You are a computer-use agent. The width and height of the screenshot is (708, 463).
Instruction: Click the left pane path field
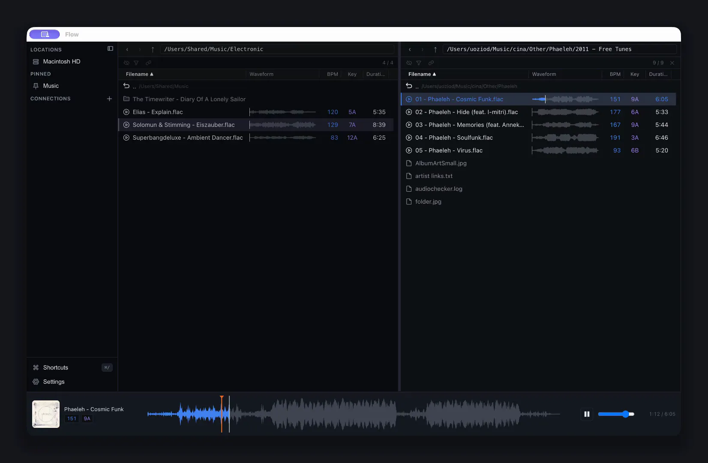click(277, 49)
